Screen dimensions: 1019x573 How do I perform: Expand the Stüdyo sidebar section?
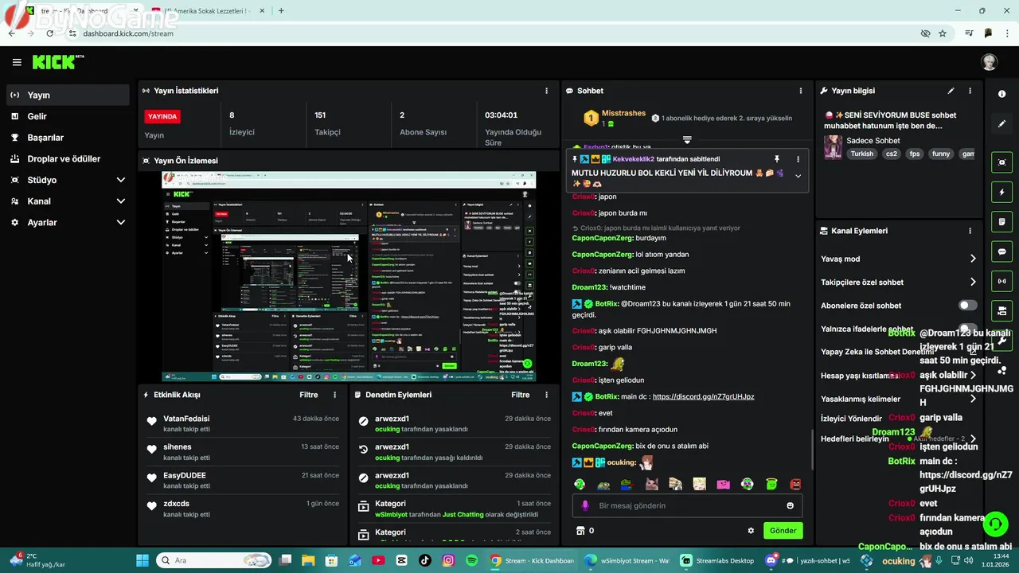[x=121, y=180]
